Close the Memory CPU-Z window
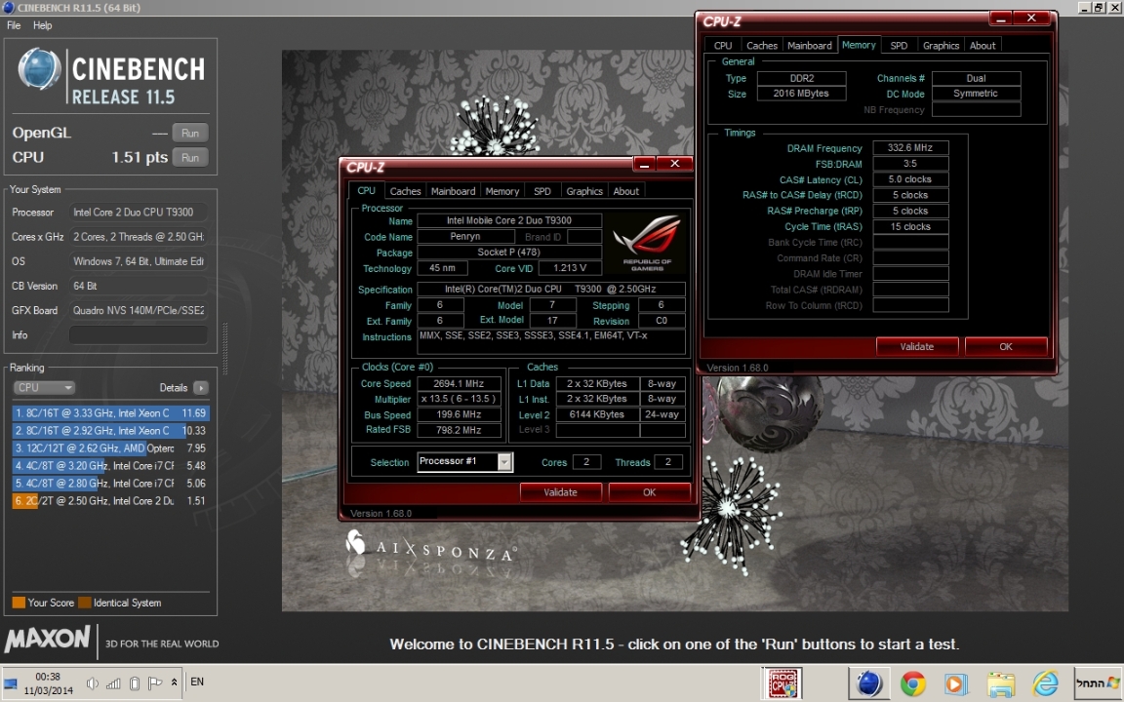 (x=1031, y=19)
